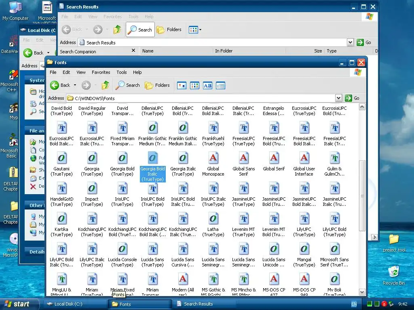Click the Size column header

pyautogui.click(x=305, y=51)
